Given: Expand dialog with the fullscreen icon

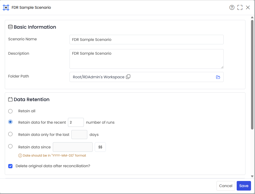Looking at the screenshot, I should (x=240, y=7).
